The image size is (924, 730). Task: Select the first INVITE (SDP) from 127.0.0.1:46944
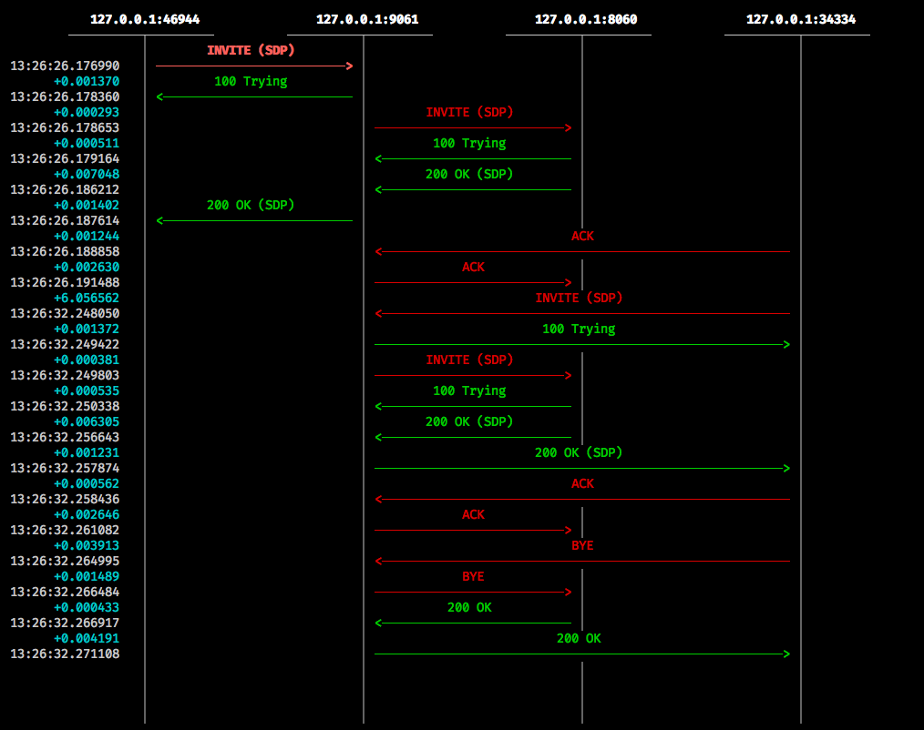click(251, 51)
